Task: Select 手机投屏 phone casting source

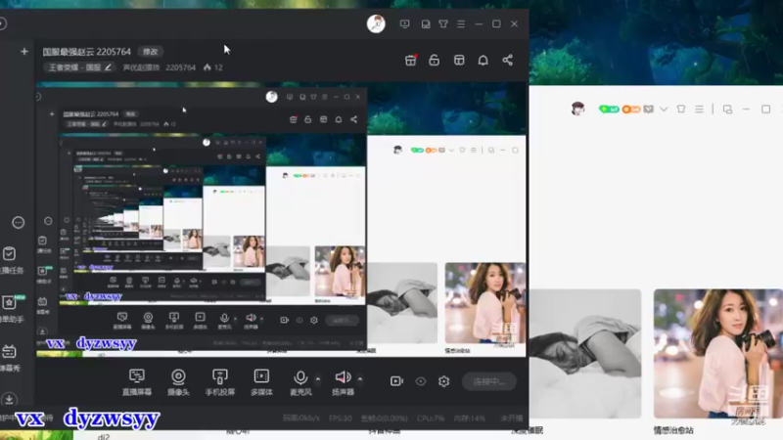Action: pyautogui.click(x=219, y=382)
